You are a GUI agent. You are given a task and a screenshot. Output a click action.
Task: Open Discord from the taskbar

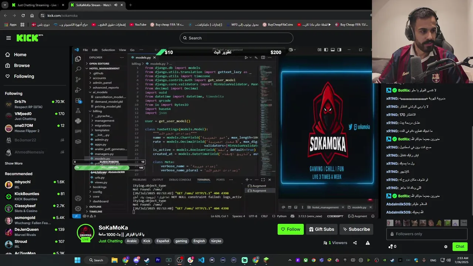tap(136, 260)
